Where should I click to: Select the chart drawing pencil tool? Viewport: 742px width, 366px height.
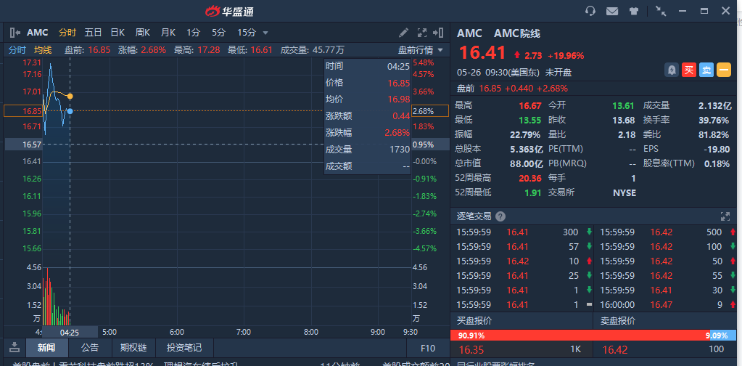[x=404, y=33]
